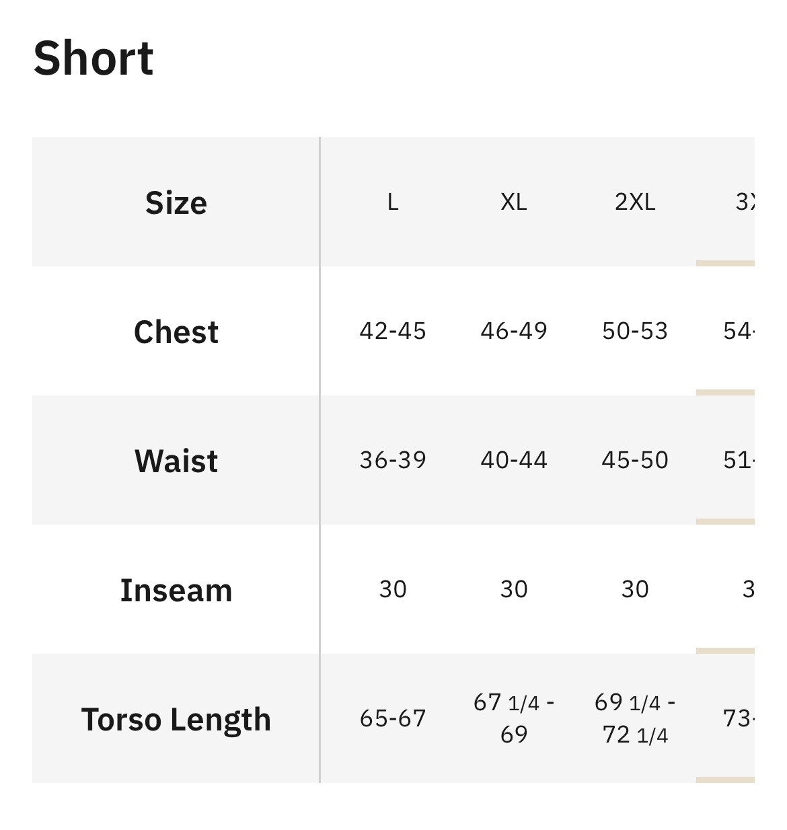The image size is (787, 830).
Task: Click chest measurement 42-45
Action: point(393,331)
